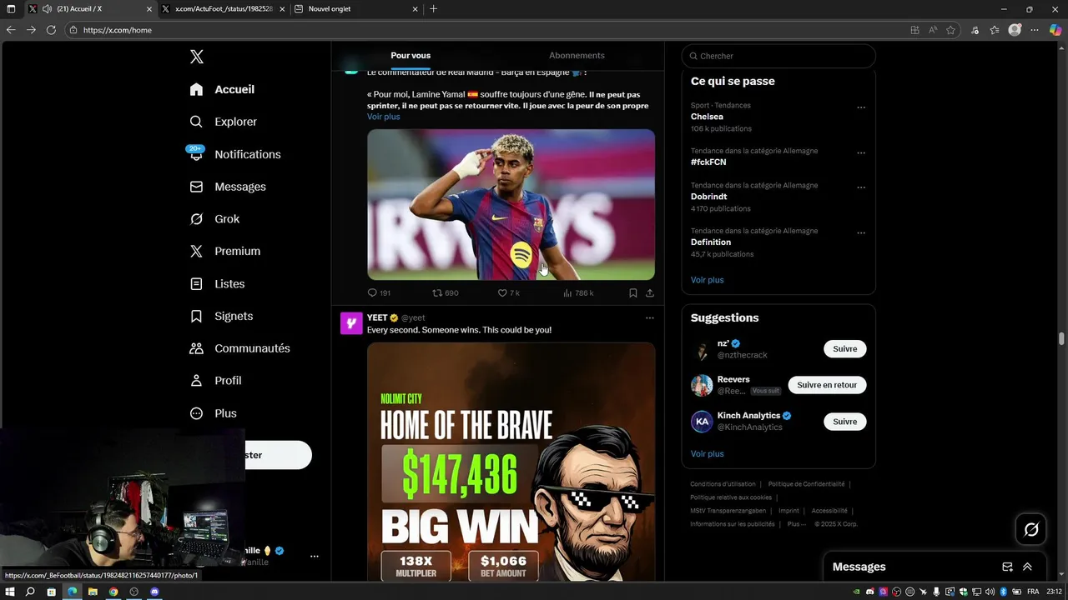Open Profil from the sidebar
Viewport: 1068px width, 600px height.
215,380
